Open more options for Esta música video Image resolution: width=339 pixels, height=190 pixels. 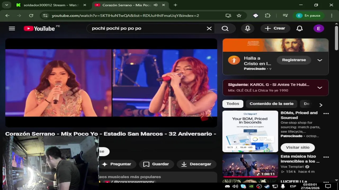pos(326,157)
